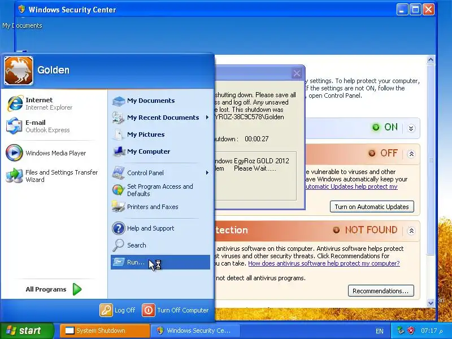Open My Documents in the Start menu
Screen dimensions: 452x339
click(160, 101)
